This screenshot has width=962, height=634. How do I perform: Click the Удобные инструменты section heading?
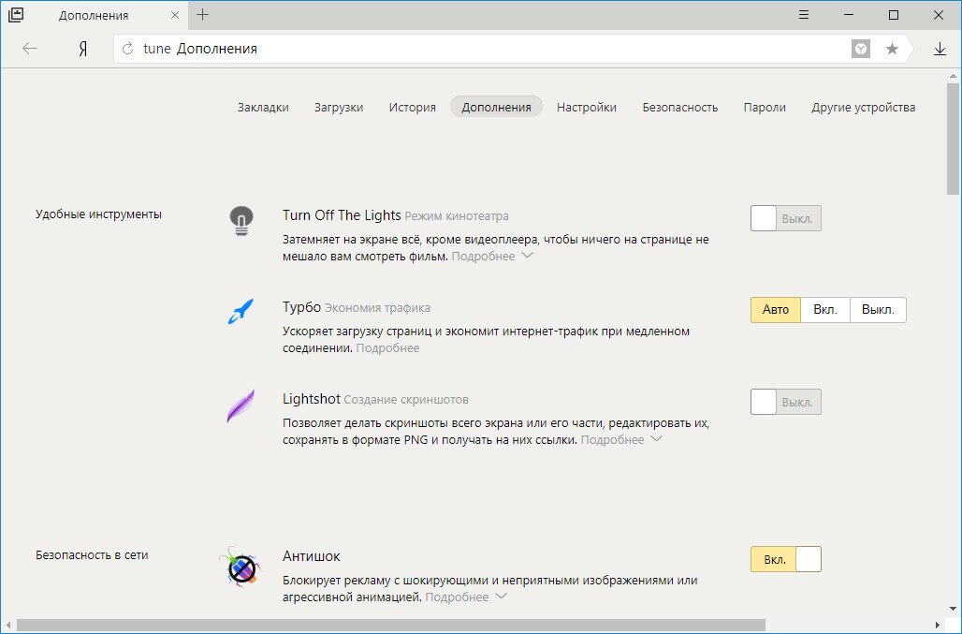(x=99, y=214)
